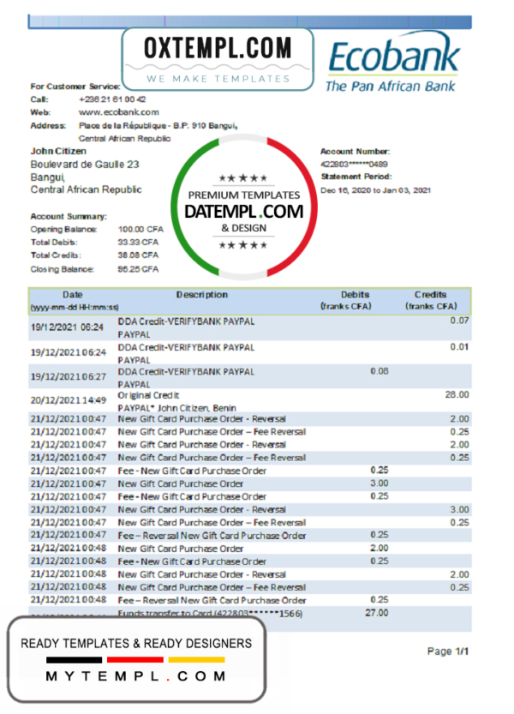Image resolution: width=514 pixels, height=714 pixels.
Task: Click the masked account number 422803******0489
Action: [x=354, y=164]
